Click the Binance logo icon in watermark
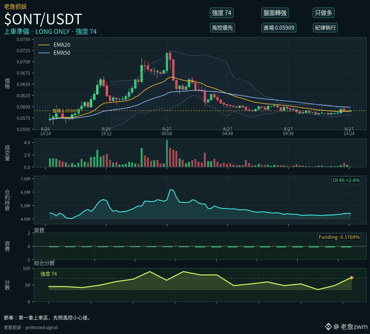Viewport: 370px width, 334px height. pos(328,327)
